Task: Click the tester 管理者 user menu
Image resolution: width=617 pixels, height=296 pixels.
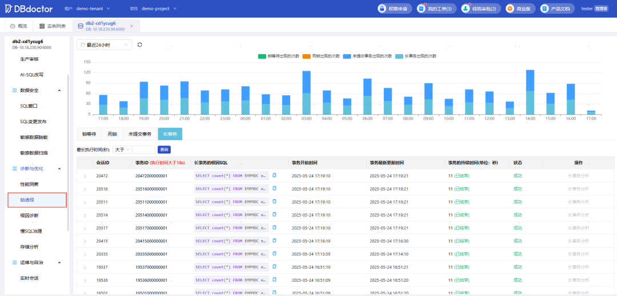Action: click(x=595, y=8)
